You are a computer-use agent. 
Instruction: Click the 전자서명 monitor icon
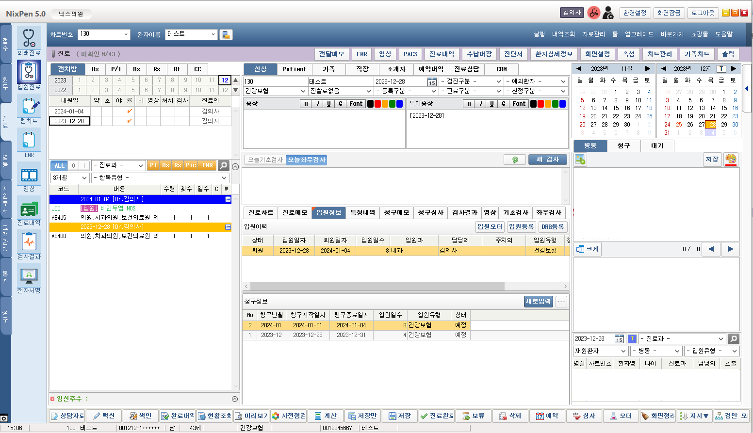point(29,275)
